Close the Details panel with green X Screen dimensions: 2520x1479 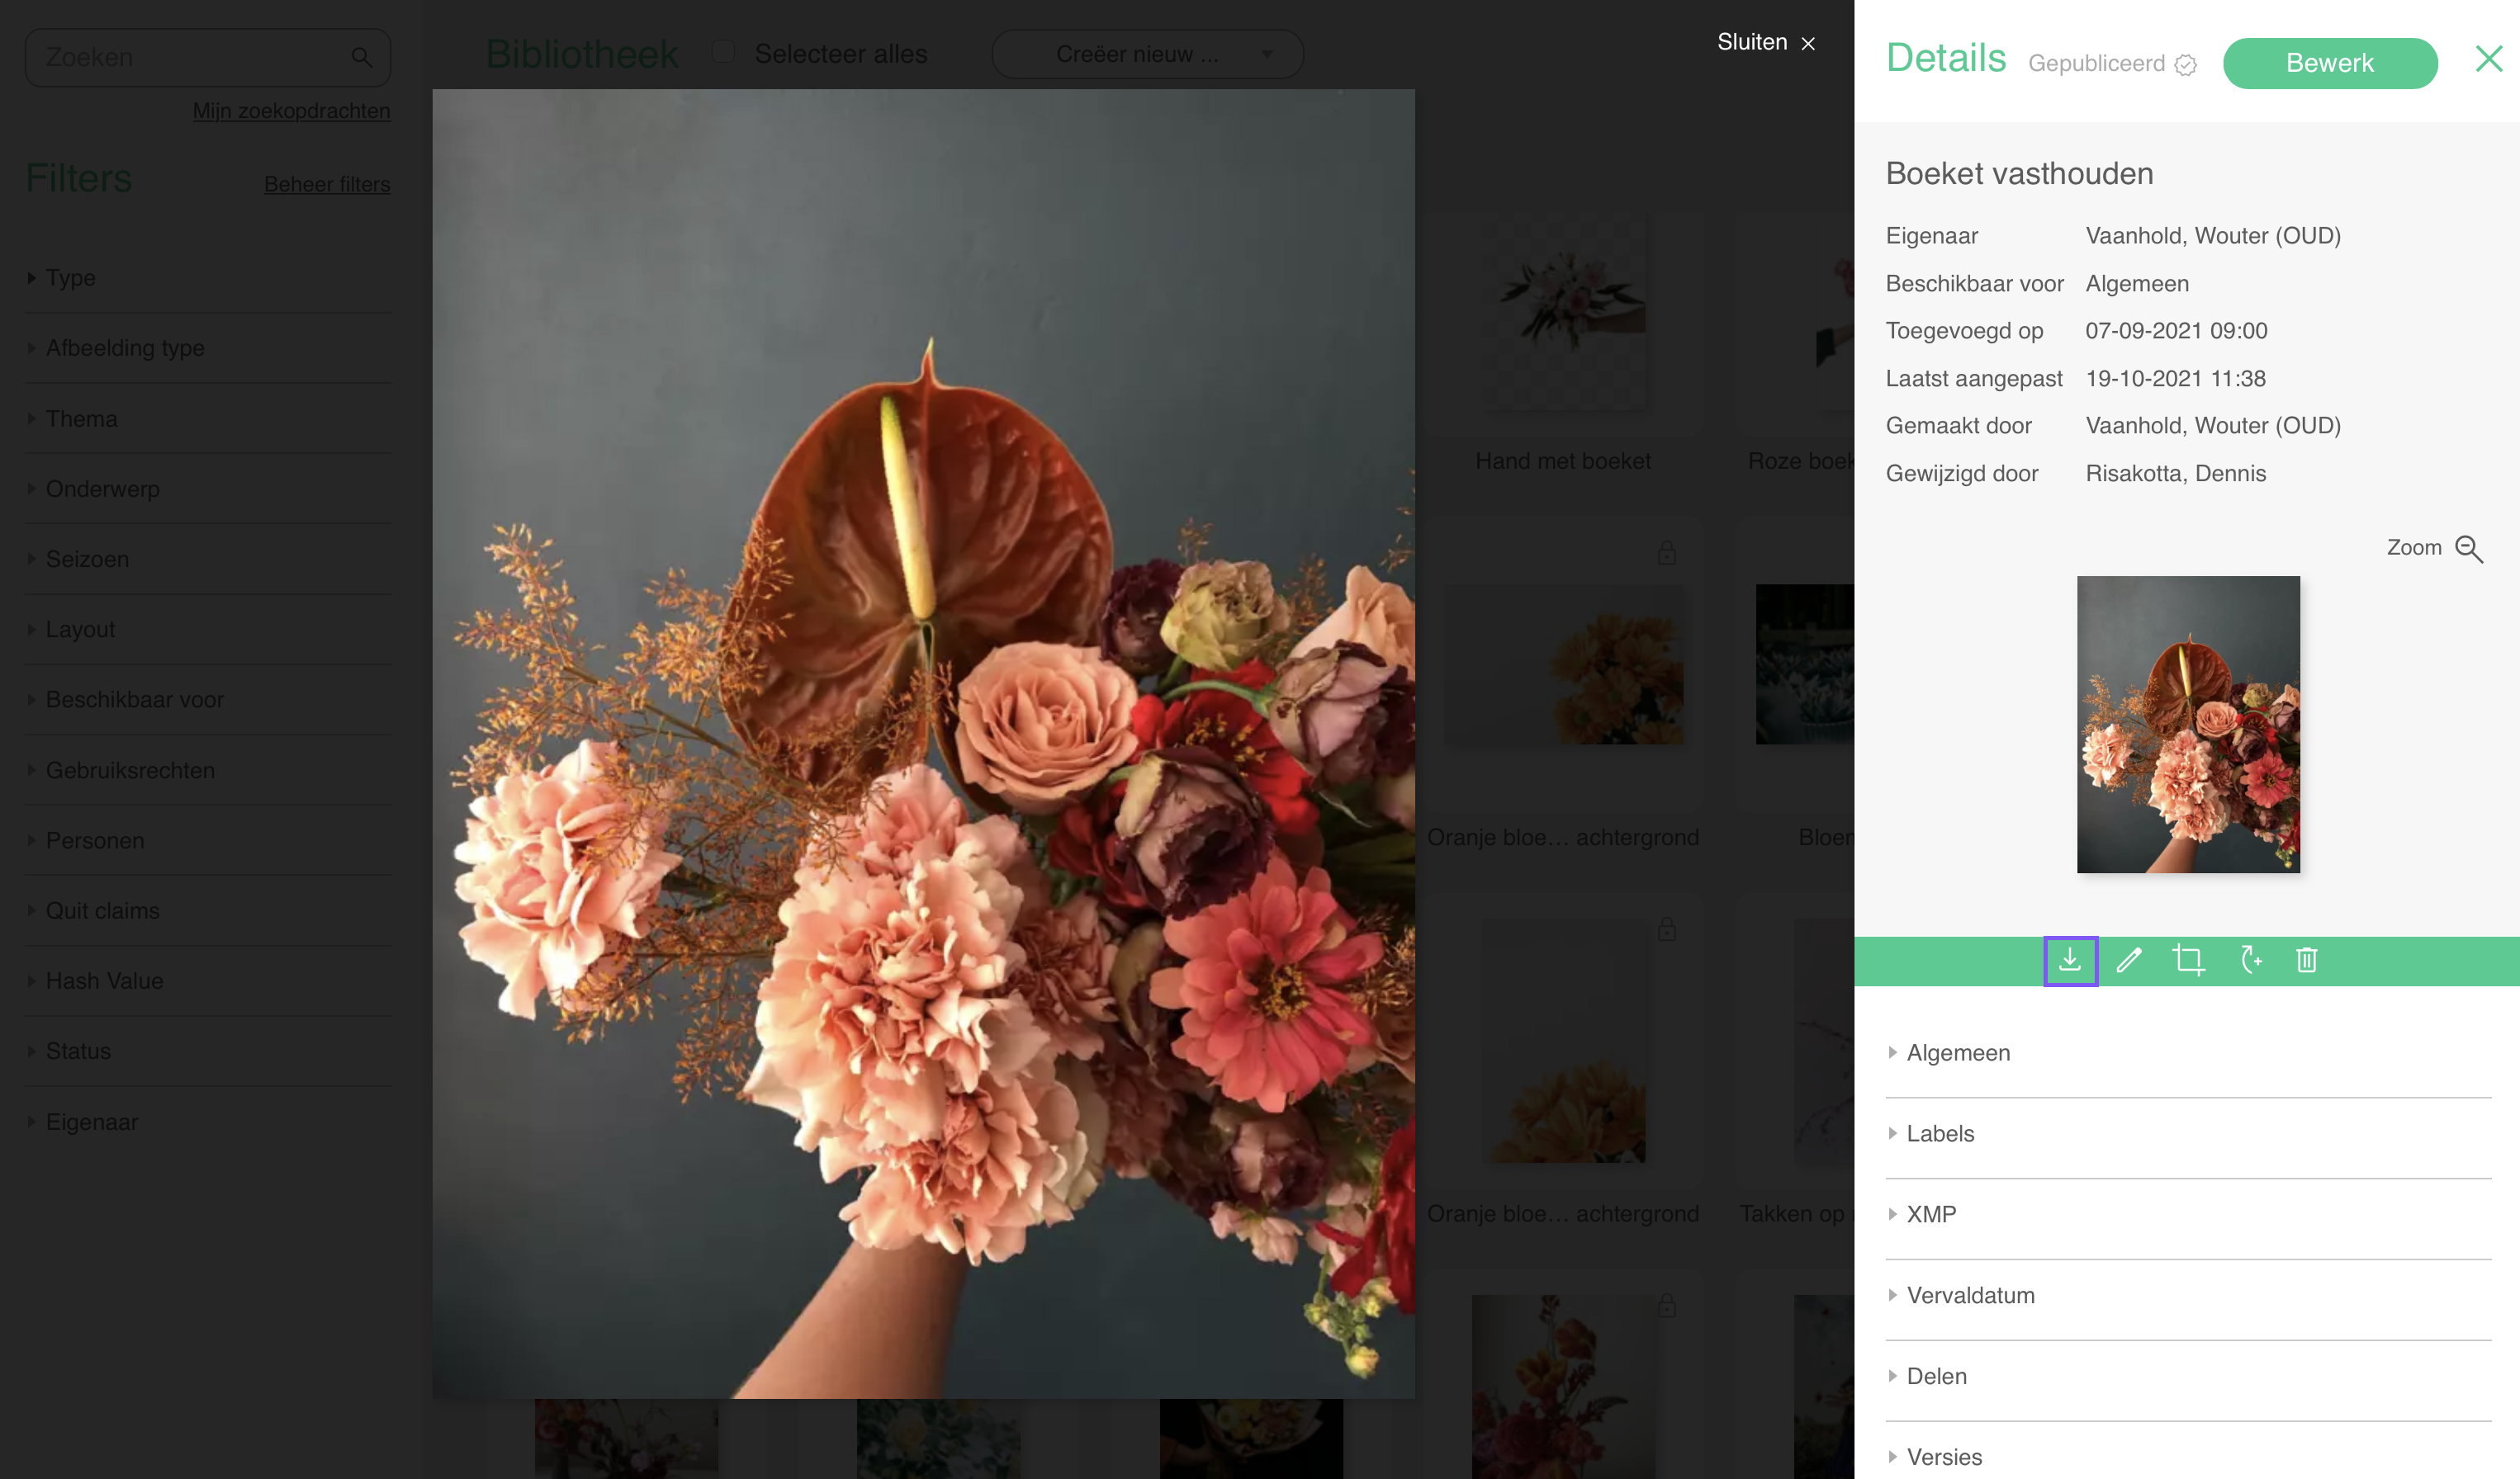[x=2488, y=59]
